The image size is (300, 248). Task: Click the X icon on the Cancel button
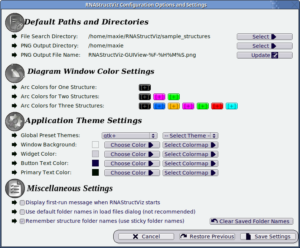[x=136, y=237]
